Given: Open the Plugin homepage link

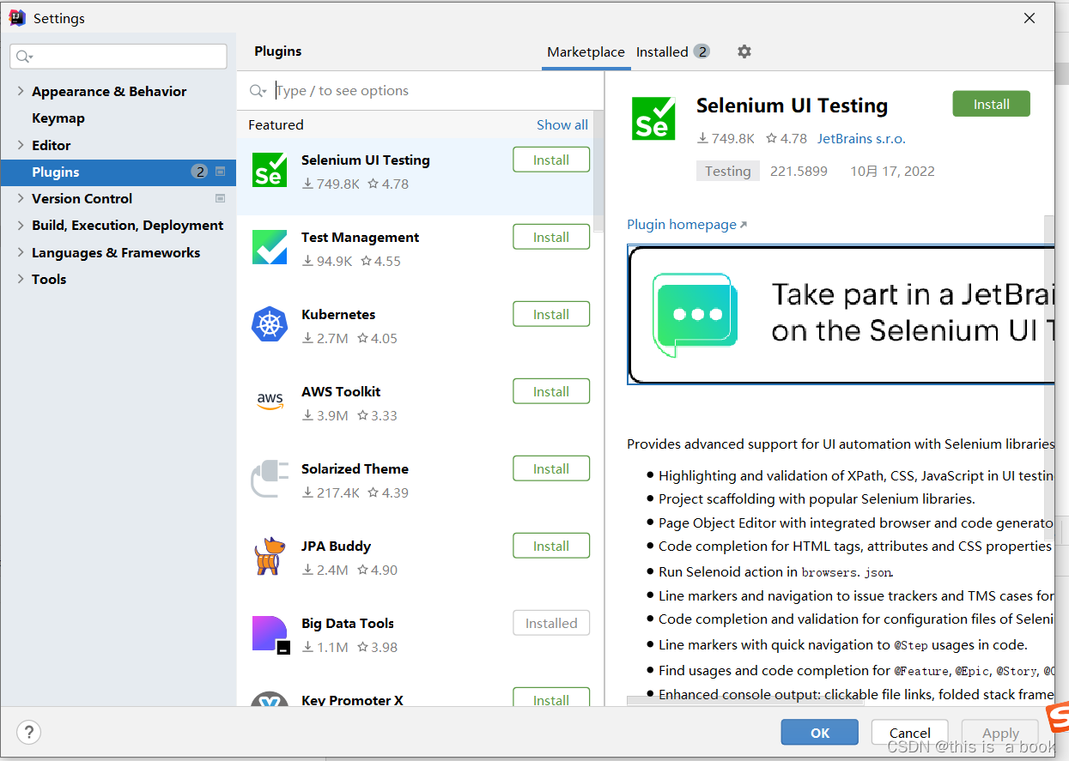Looking at the screenshot, I should [x=687, y=224].
